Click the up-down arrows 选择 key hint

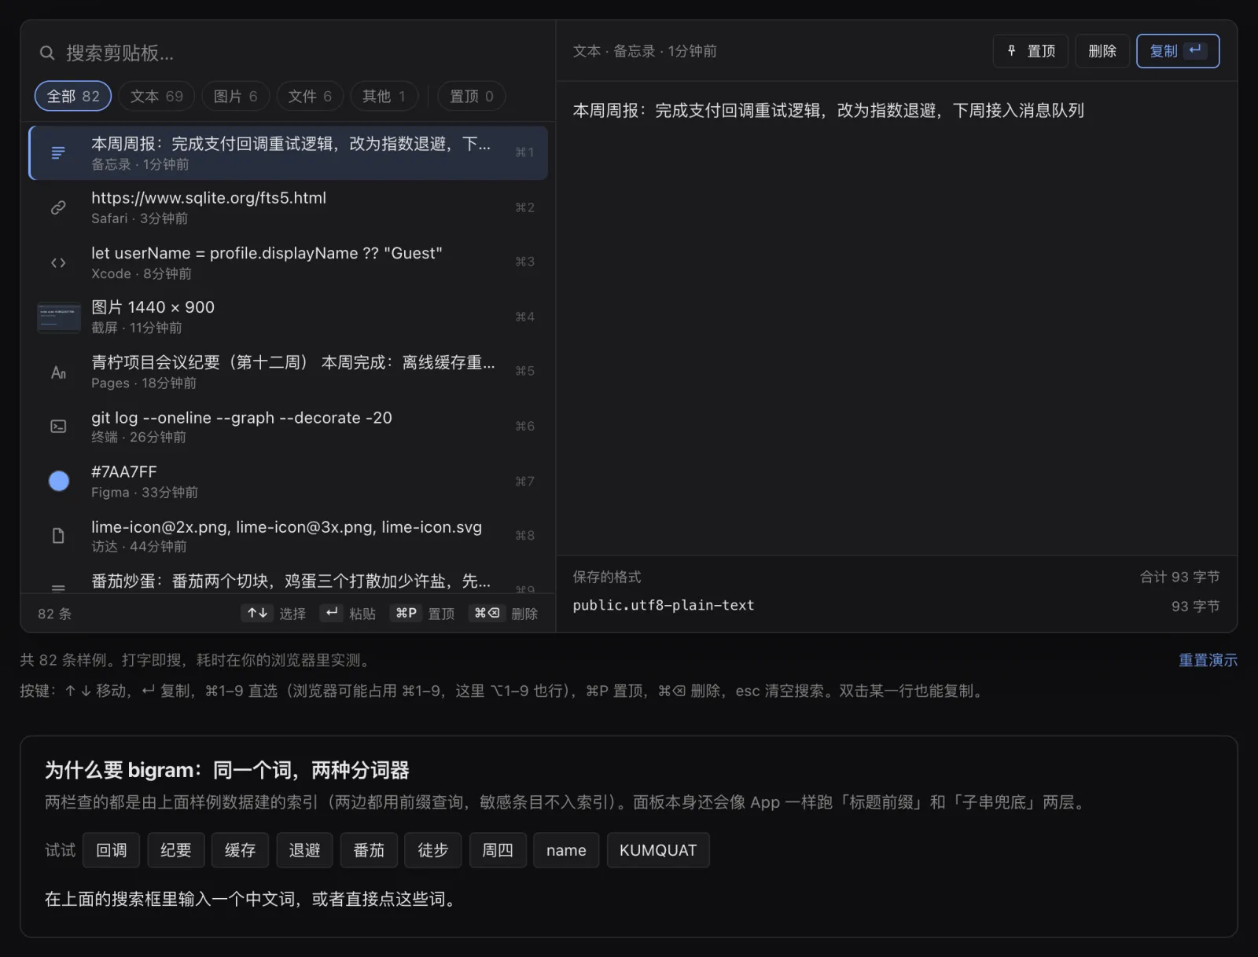click(x=257, y=613)
